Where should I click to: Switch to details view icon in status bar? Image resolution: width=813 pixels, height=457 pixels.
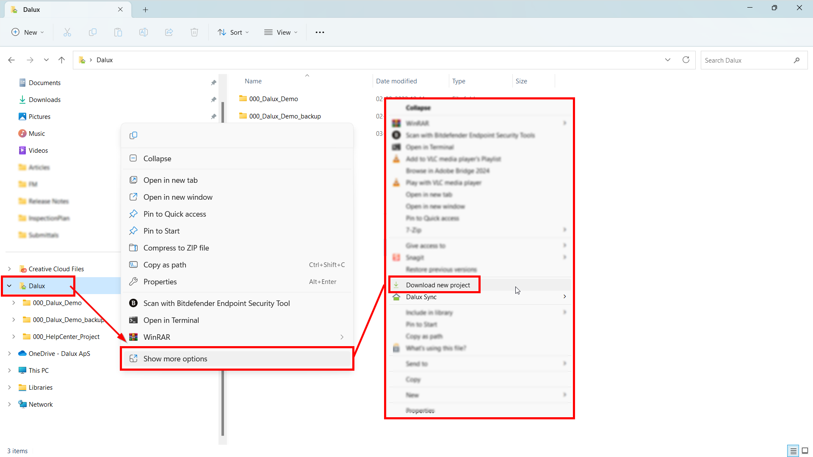click(793, 451)
